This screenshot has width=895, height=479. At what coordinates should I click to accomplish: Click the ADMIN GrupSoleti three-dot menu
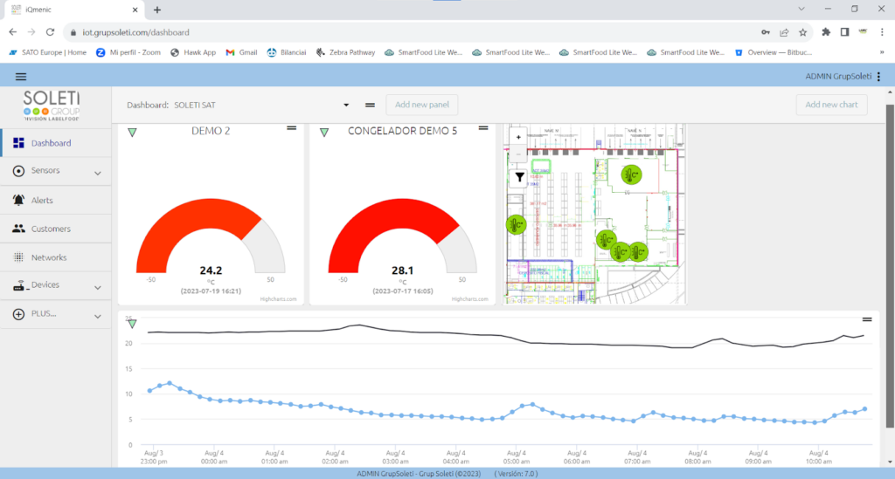[x=878, y=77]
